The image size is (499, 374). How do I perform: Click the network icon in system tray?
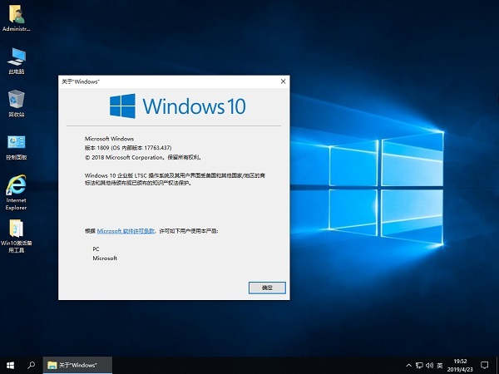coord(419,365)
